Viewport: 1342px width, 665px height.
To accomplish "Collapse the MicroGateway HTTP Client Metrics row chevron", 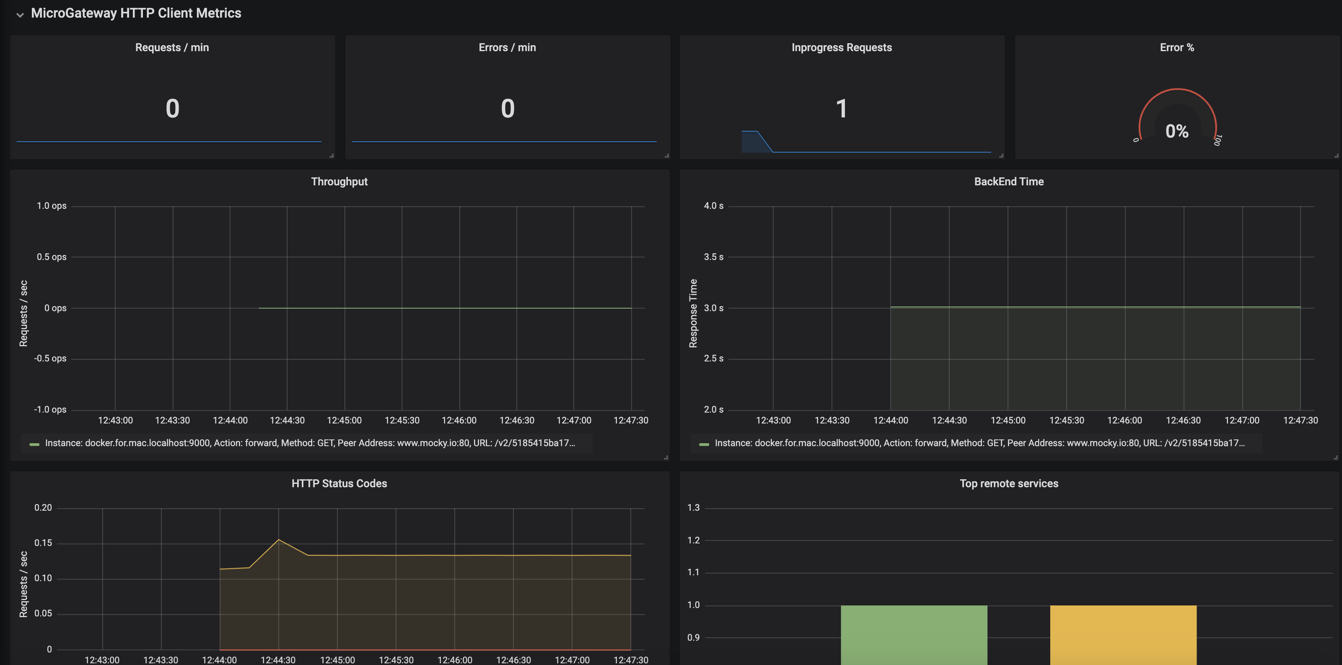I will coord(20,15).
